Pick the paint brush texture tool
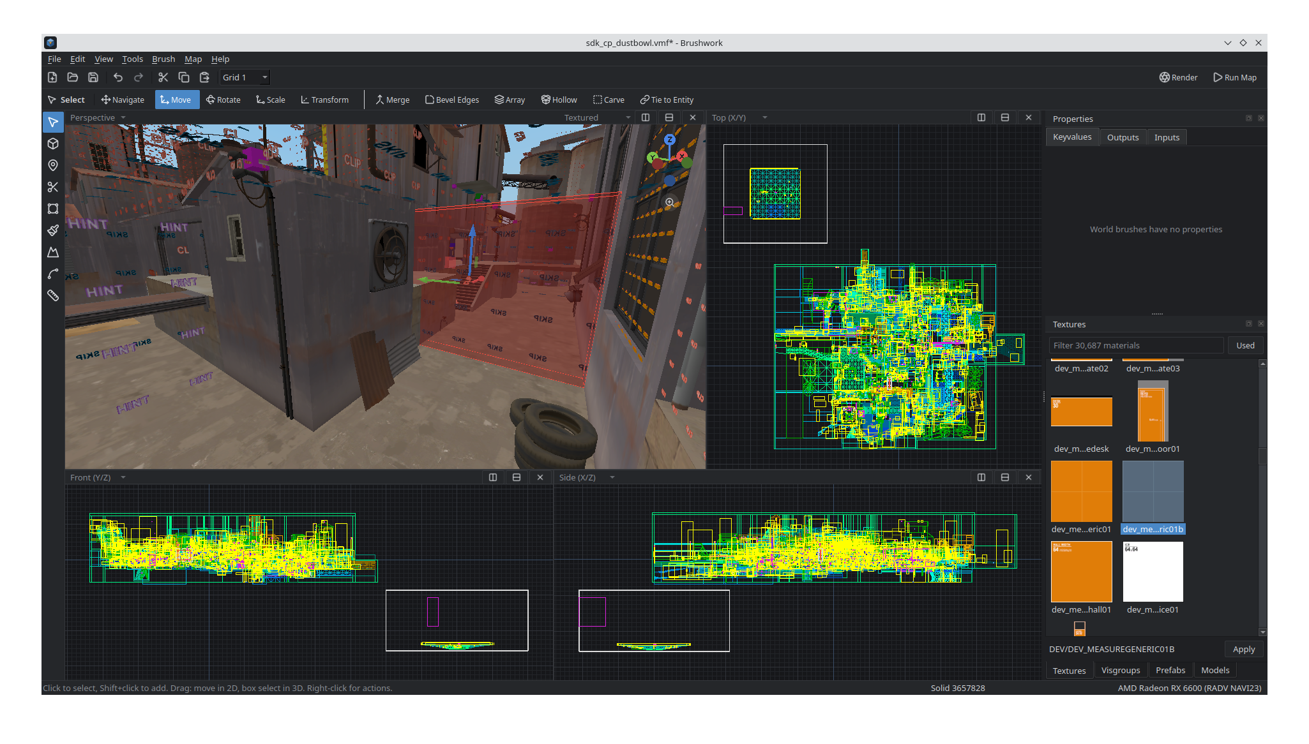The height and width of the screenshot is (744, 1309). [53, 230]
